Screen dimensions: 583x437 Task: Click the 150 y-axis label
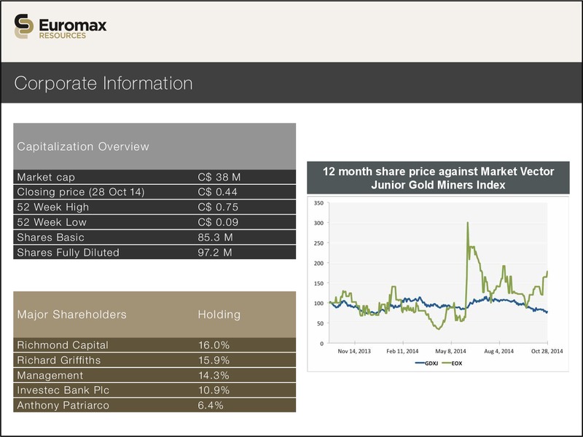pyautogui.click(x=318, y=283)
